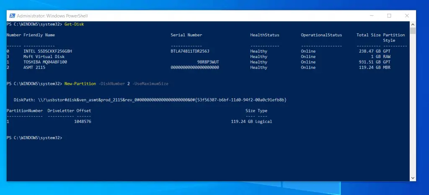
Task: Click the DiskPath usbstor line
Action: point(150,100)
